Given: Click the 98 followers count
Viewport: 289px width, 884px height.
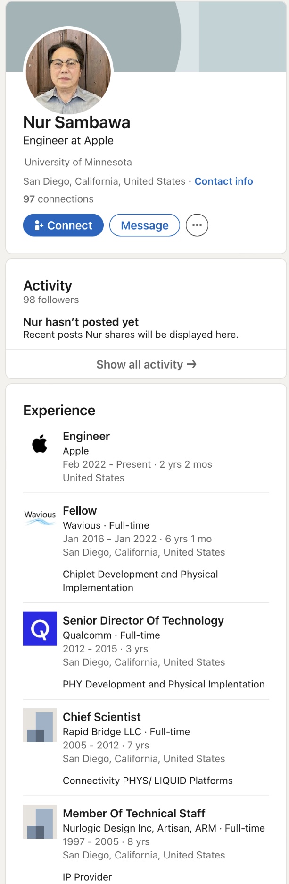Looking at the screenshot, I should coord(51,300).
